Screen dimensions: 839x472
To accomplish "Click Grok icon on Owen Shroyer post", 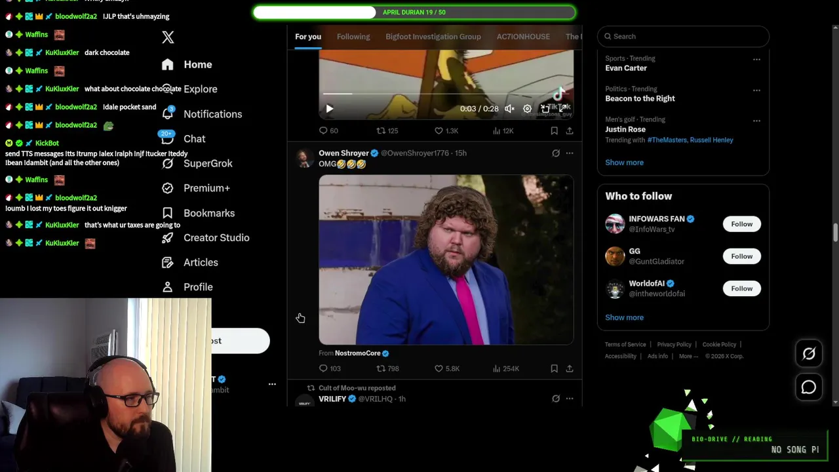I will coord(555,153).
